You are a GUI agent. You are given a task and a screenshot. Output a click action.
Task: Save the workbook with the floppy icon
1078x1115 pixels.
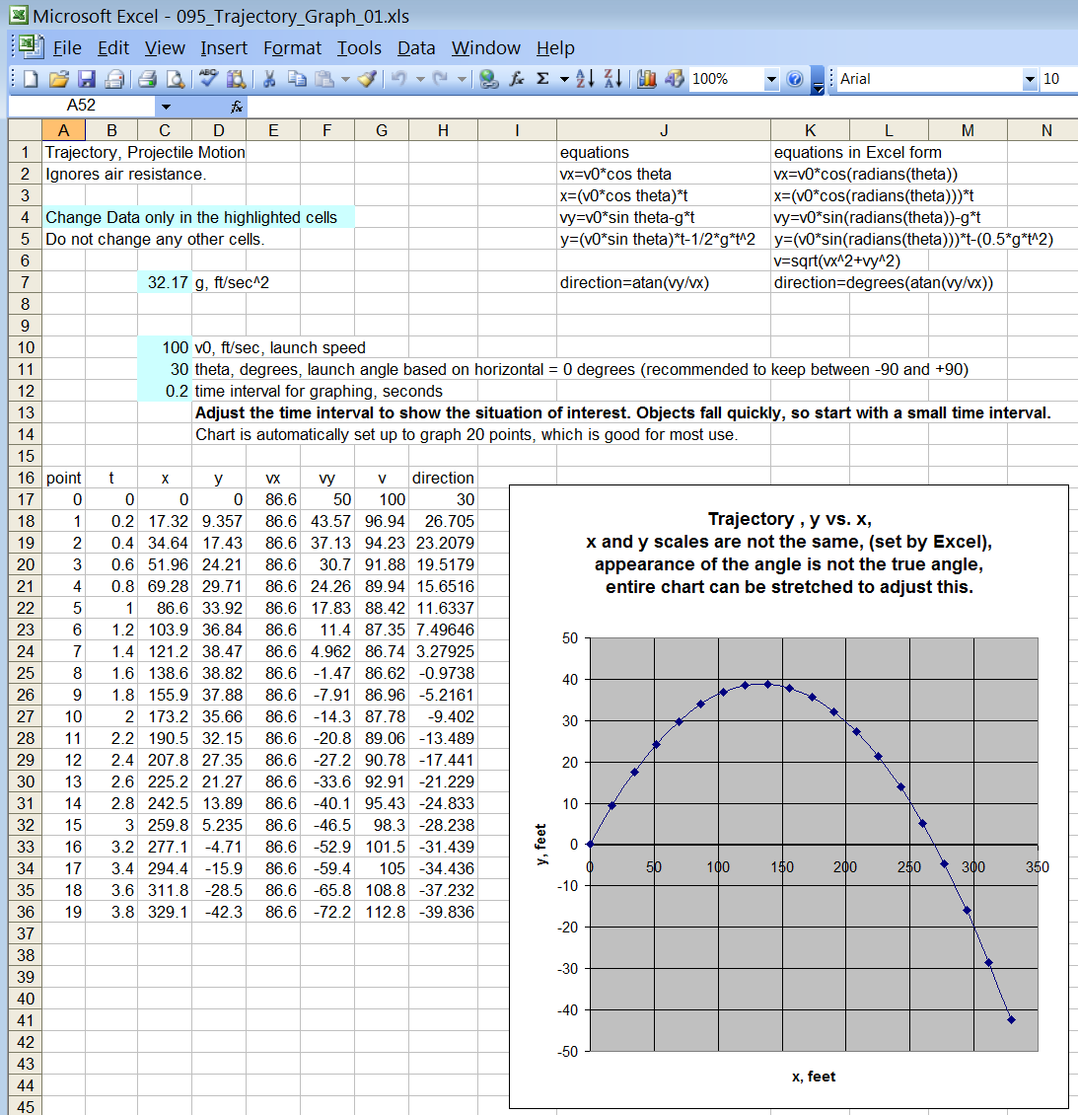[86, 79]
